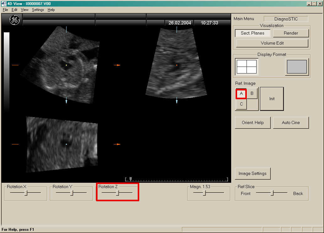Viewport: 324px width, 233px height.
Task: Click the DiagnoSTIC field in Main Menu
Action: (286, 19)
